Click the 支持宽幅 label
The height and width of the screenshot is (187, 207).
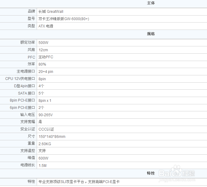(x=28, y=122)
